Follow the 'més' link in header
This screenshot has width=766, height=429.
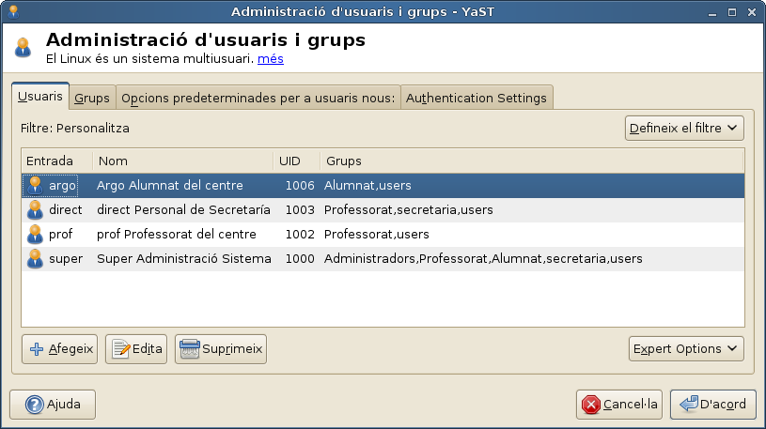pos(271,58)
